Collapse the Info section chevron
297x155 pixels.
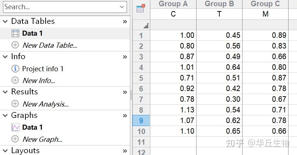point(5,57)
